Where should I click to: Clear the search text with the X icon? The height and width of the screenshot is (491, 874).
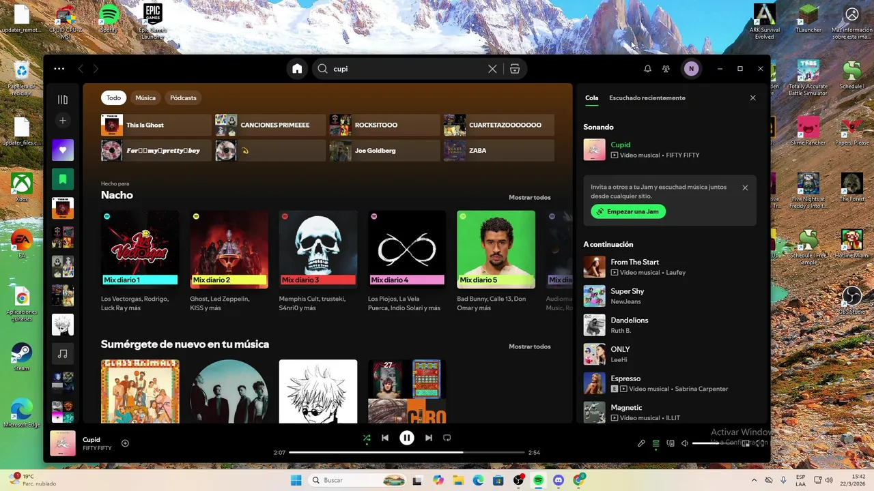(492, 69)
